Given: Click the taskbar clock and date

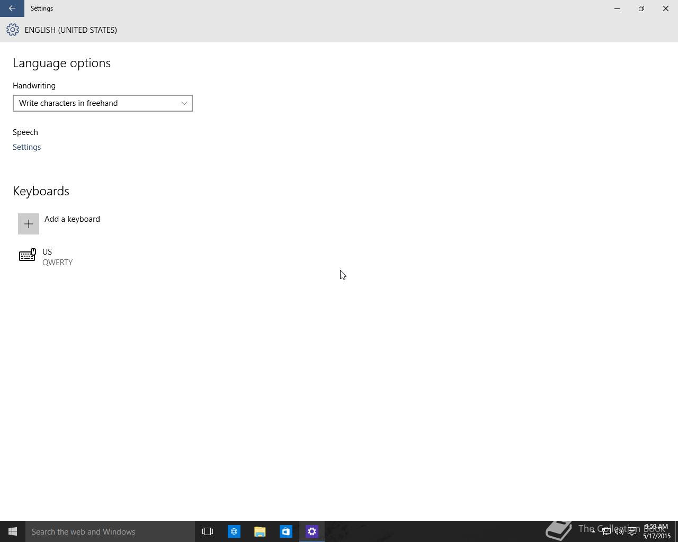Looking at the screenshot, I should pyautogui.click(x=657, y=531).
